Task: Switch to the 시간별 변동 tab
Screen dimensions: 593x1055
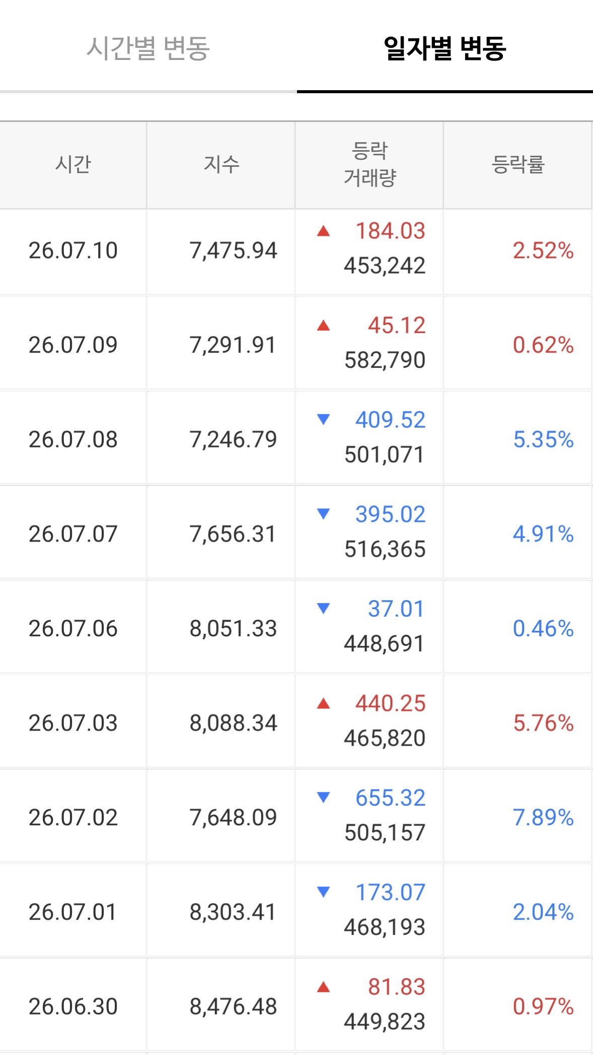Action: click(x=148, y=48)
